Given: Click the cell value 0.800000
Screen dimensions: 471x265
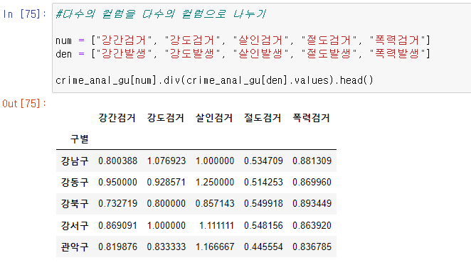Looking at the screenshot, I should tap(166, 203).
